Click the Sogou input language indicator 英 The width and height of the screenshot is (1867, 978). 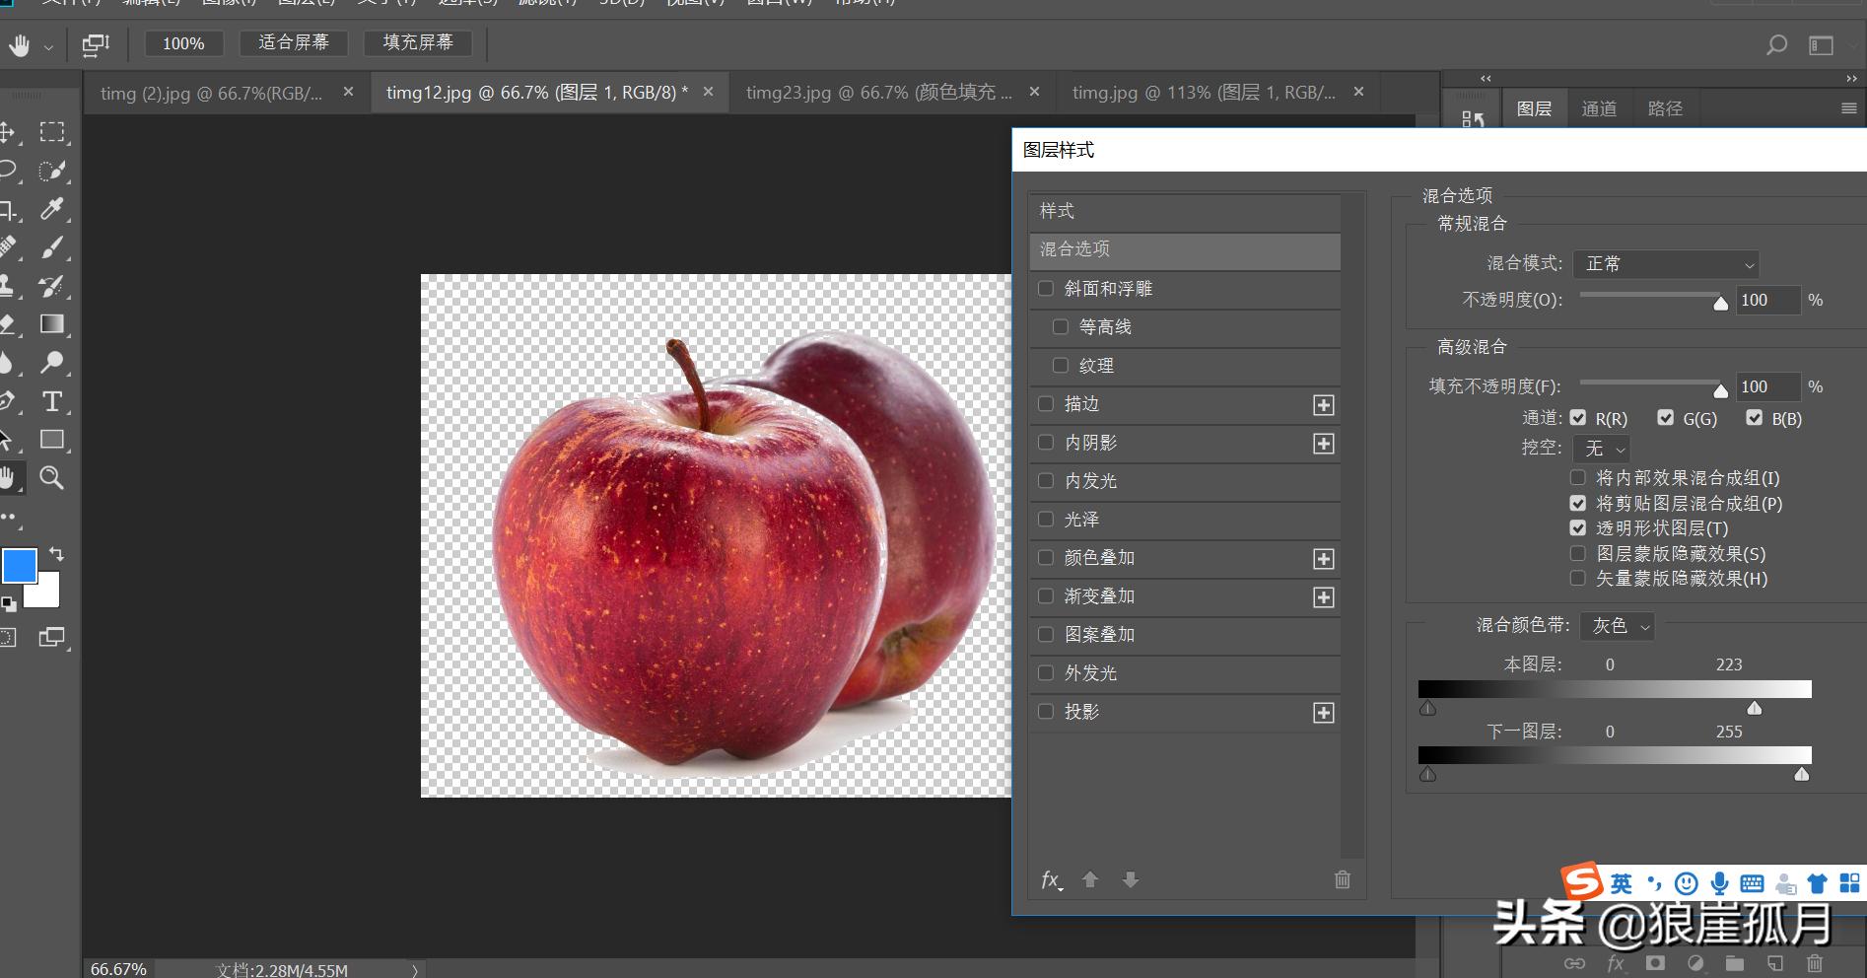coord(1620,882)
